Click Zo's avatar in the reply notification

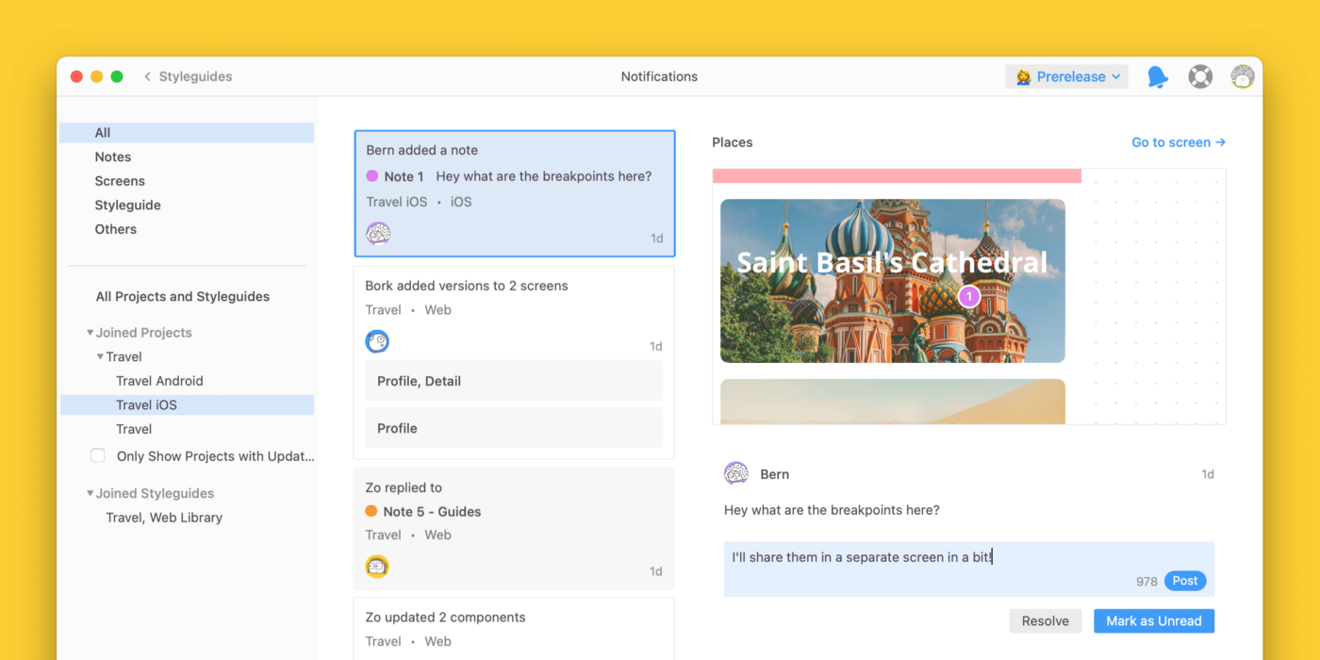pyautogui.click(x=377, y=567)
